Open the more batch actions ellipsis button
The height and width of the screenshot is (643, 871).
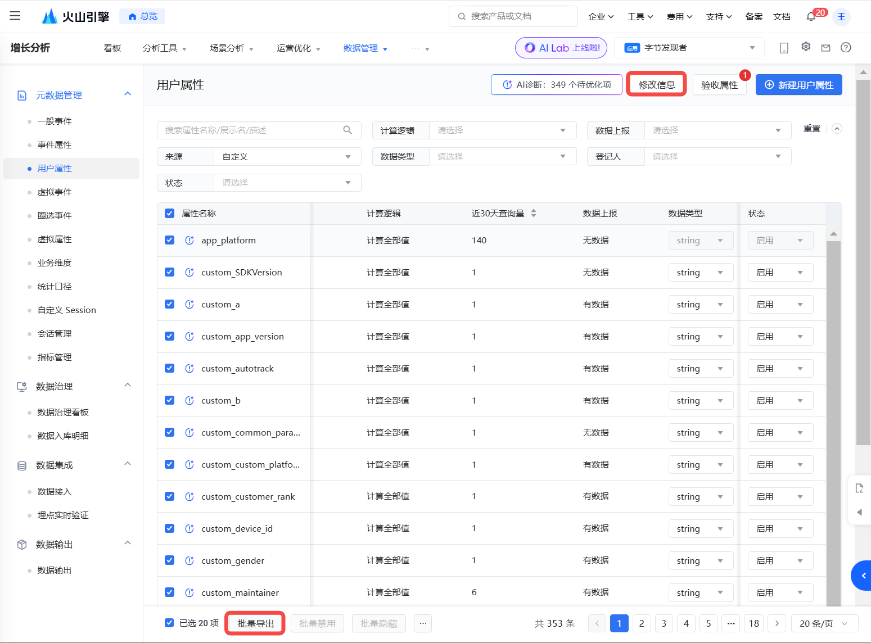(x=423, y=623)
